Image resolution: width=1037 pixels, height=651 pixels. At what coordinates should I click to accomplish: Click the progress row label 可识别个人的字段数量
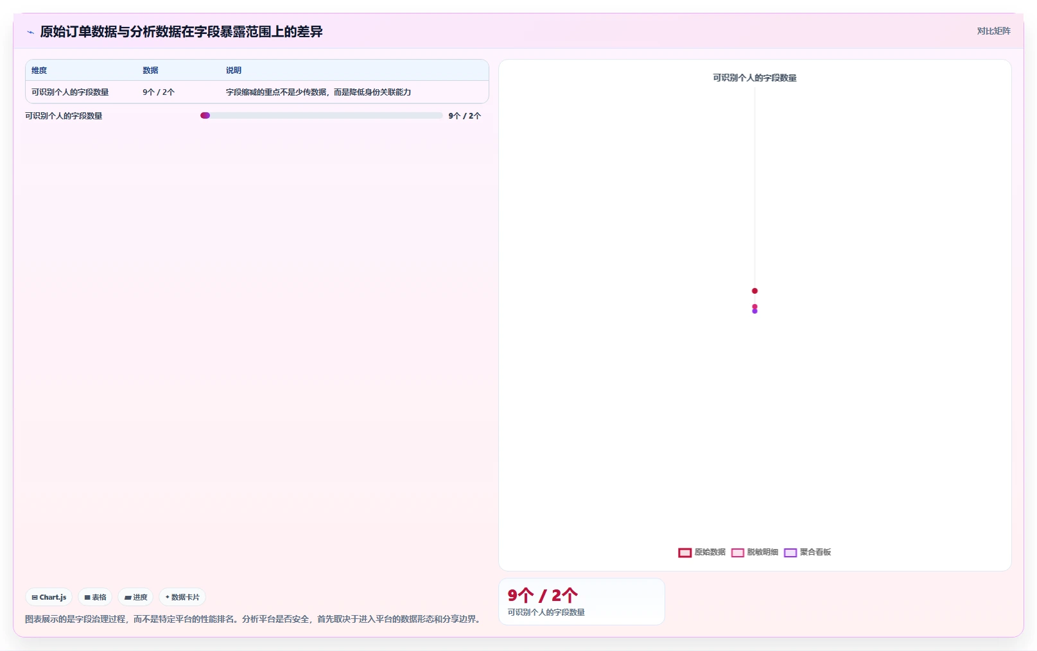coord(64,116)
